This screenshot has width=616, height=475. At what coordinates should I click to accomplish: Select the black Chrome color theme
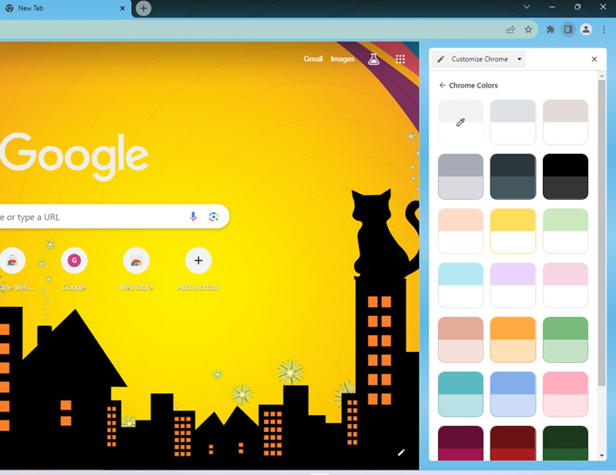tap(565, 175)
